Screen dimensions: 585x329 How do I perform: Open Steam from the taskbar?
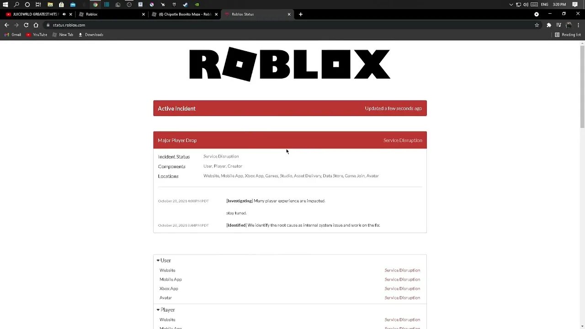click(x=185, y=5)
